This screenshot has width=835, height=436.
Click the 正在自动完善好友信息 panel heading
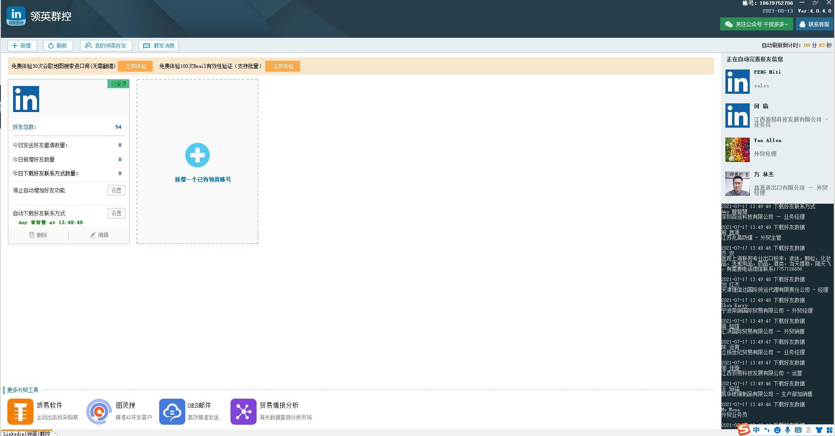[x=755, y=59]
